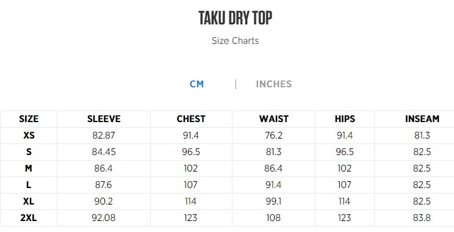Screen dimensions: 454x232
Task: Click the INSEAM column header
Action: [422, 119]
